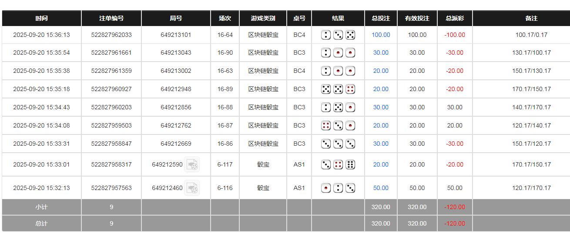This screenshot has height=239, width=570.
Task: Click last die in row 522827959503
Action: (x=350, y=126)
